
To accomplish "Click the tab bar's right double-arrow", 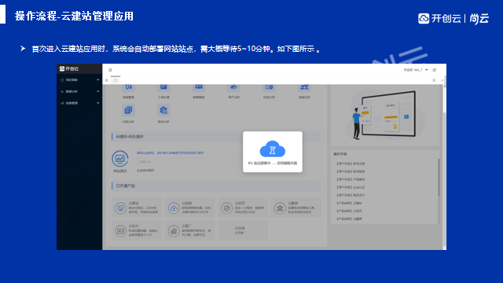I will pyautogui.click(x=434, y=80).
